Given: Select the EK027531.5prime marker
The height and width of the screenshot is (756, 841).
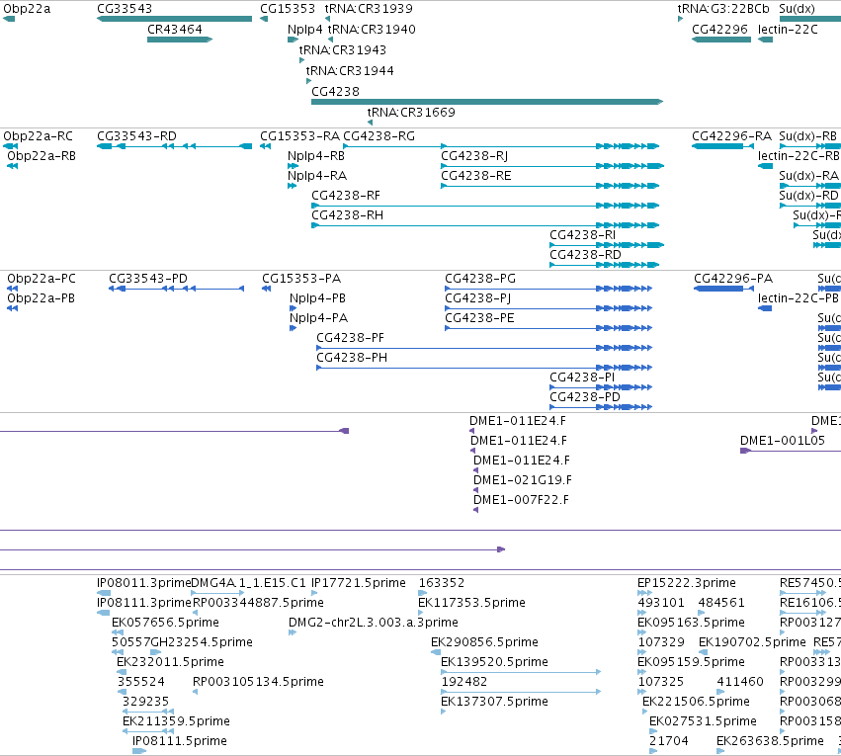Looking at the screenshot, I should [x=653, y=731].
